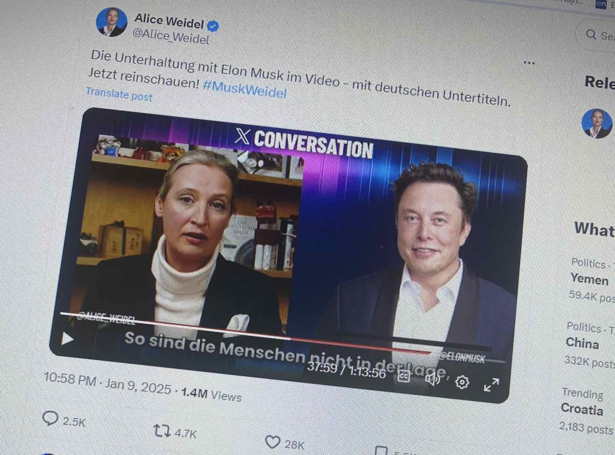Image resolution: width=615 pixels, height=455 pixels.
Task: Open the China trending topic
Action: coord(582,343)
